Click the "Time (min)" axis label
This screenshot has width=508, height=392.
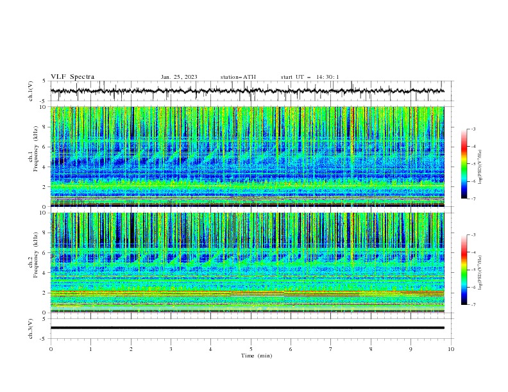point(257,355)
